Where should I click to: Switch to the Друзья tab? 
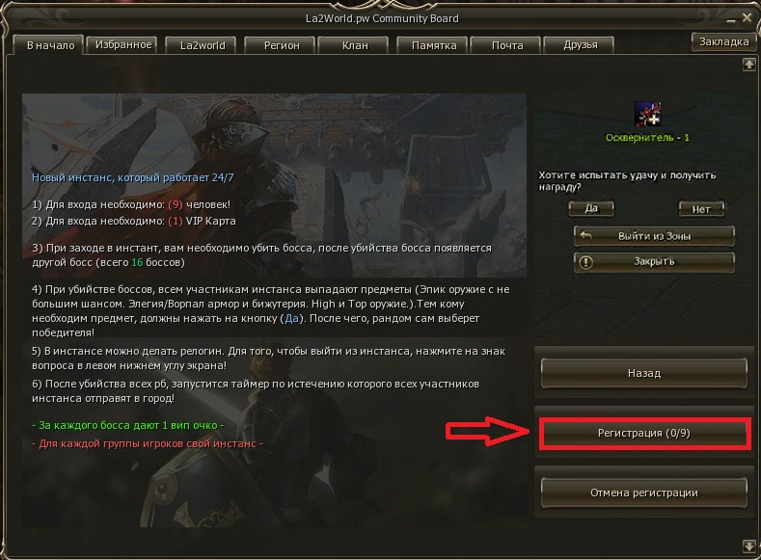580,45
